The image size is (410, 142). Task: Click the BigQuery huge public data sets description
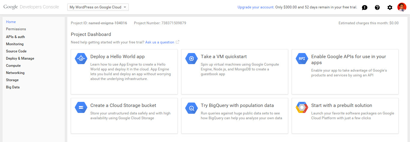241,116
